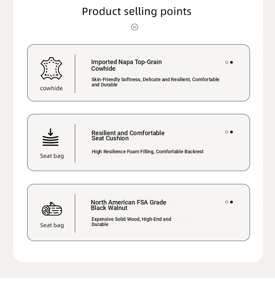Viewport: 275px width, 286px height.
Task: Select the hollow dot on the seat cushion card
Action: pyautogui.click(x=227, y=132)
